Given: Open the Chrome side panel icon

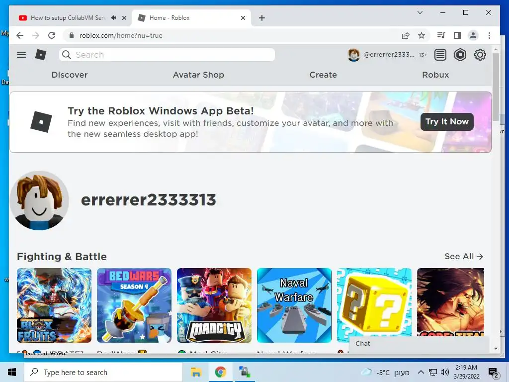Looking at the screenshot, I should (457, 35).
